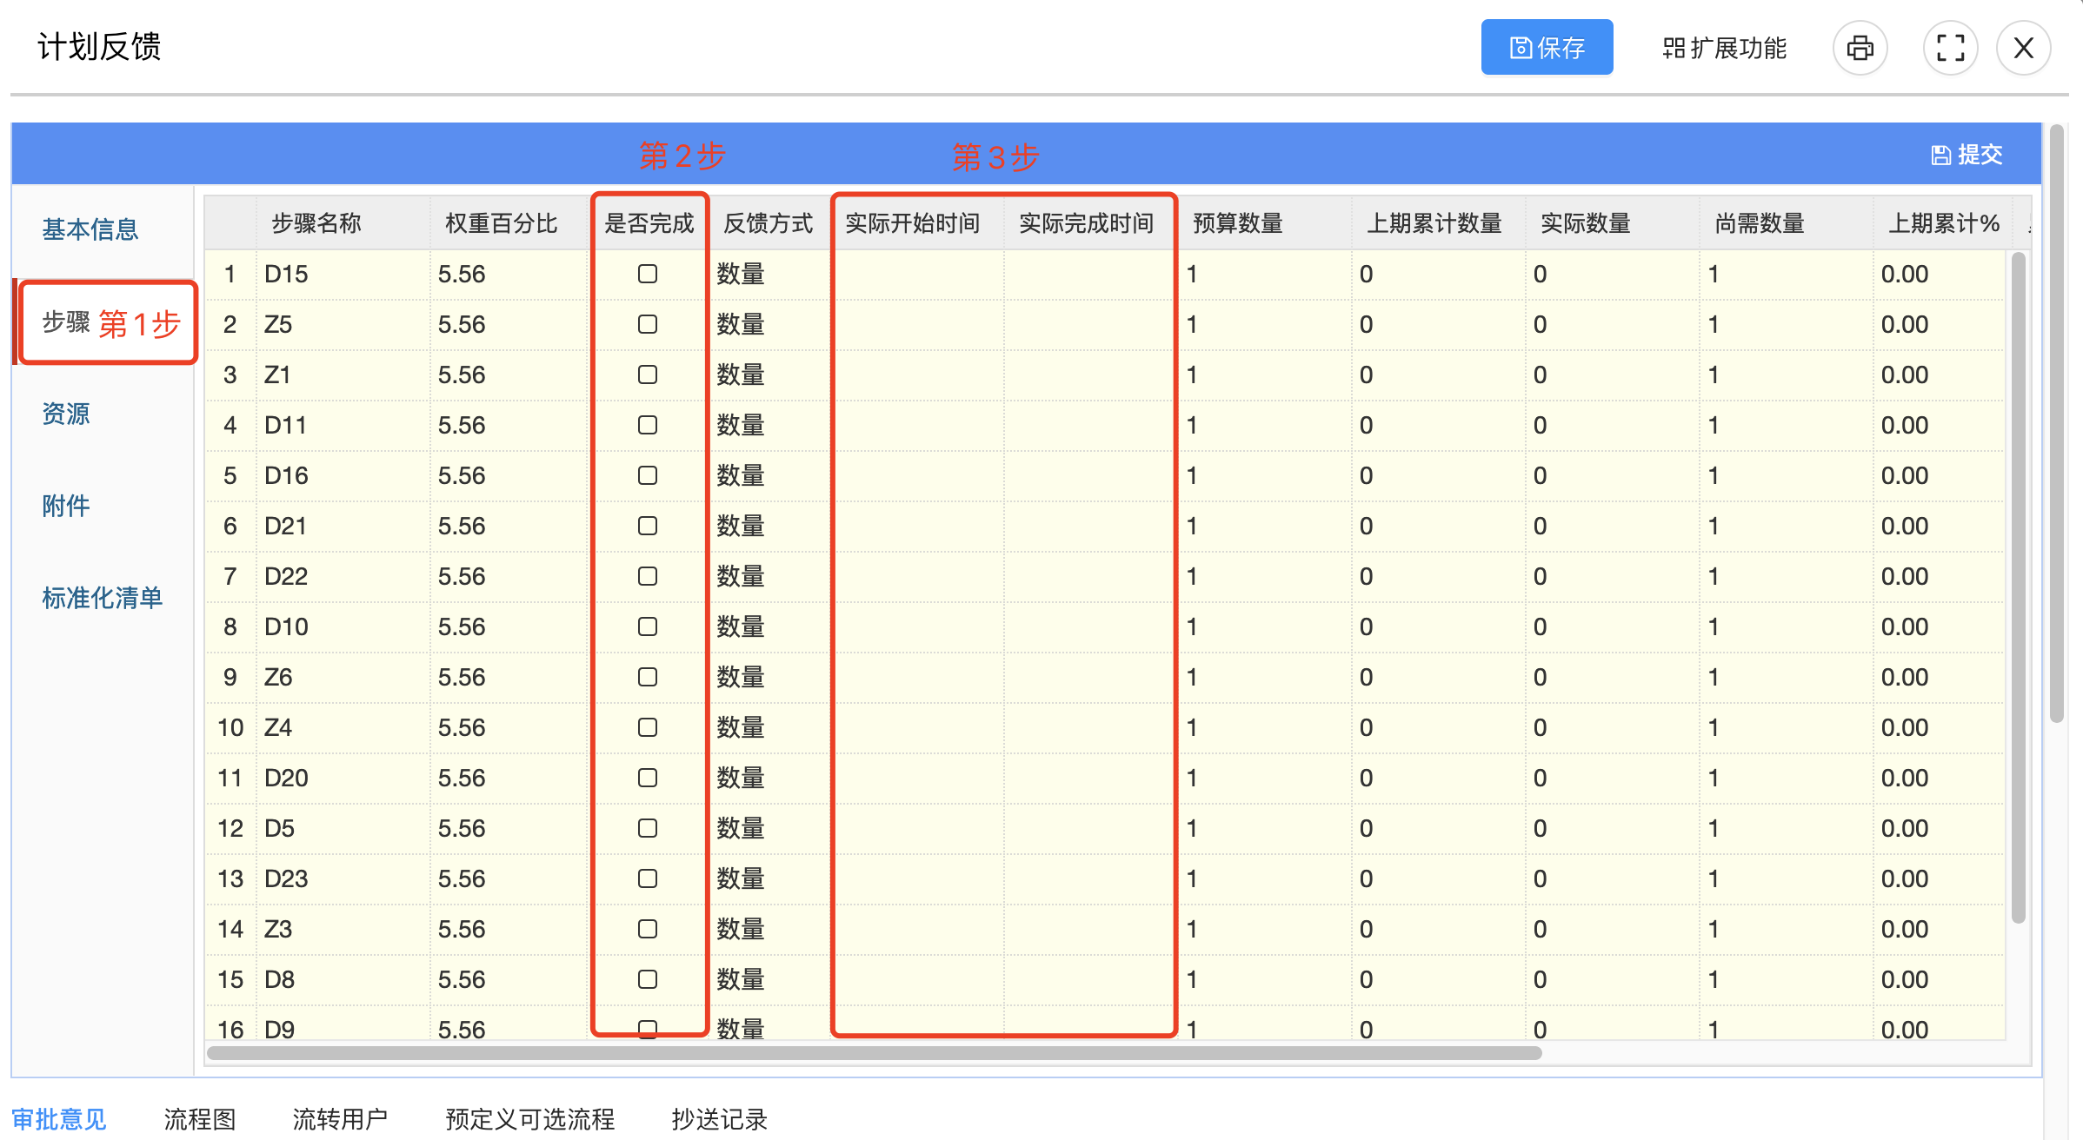Switch to 抄送记录 tab

tap(719, 1118)
